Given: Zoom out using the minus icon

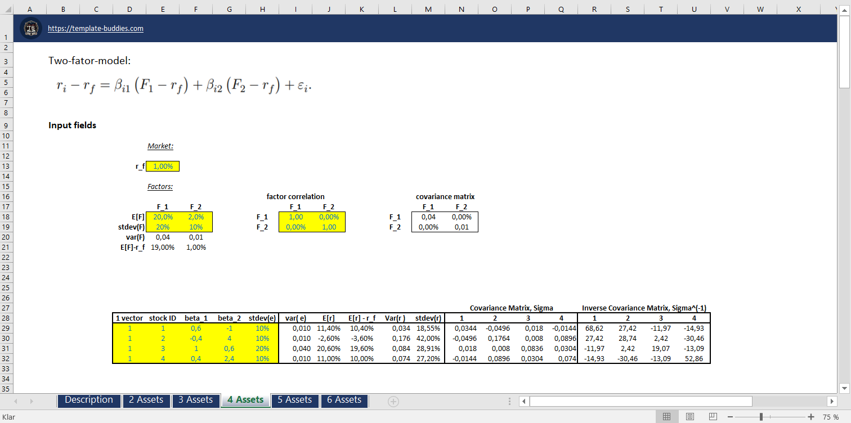Looking at the screenshot, I should [x=730, y=416].
